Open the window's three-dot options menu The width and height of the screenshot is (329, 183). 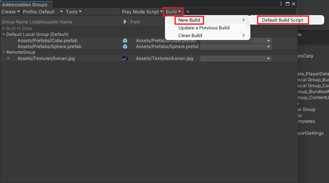point(281,4)
